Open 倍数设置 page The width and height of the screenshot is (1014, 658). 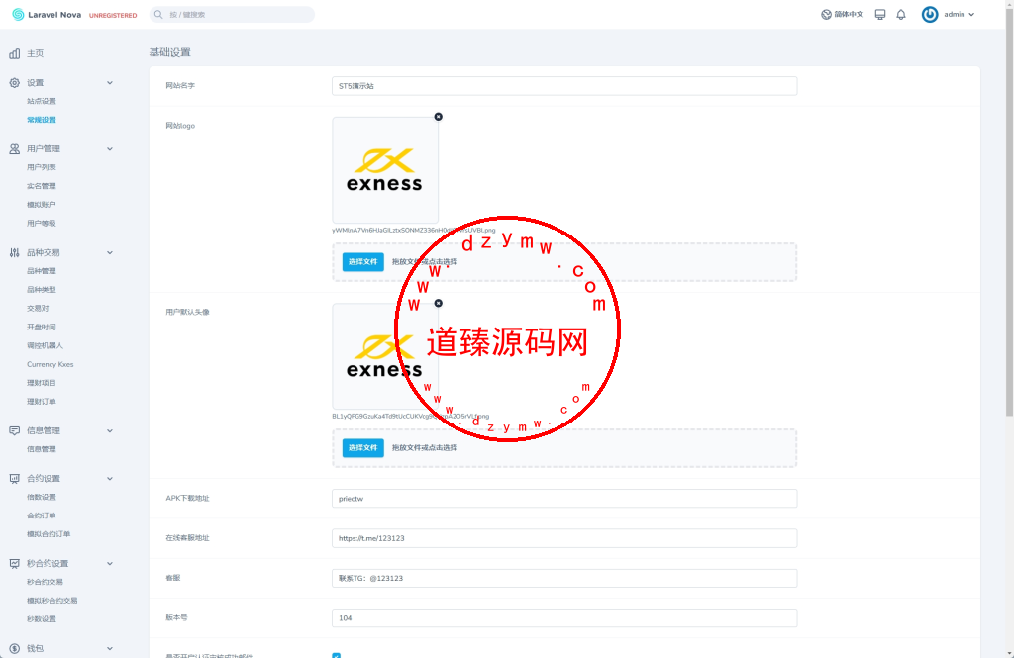(x=42, y=497)
